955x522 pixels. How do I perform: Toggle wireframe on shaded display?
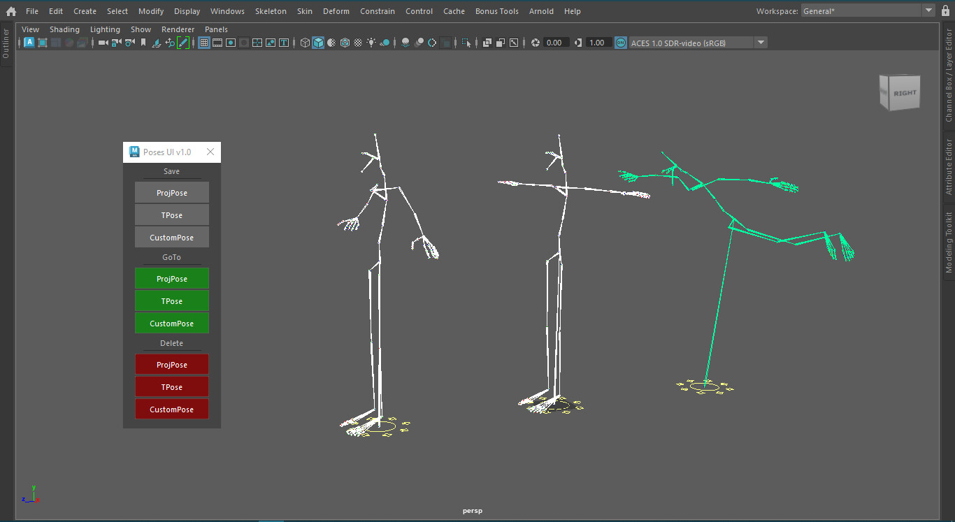(x=345, y=42)
